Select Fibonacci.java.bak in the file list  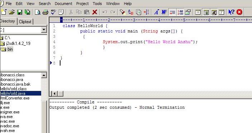(x=15, y=84)
